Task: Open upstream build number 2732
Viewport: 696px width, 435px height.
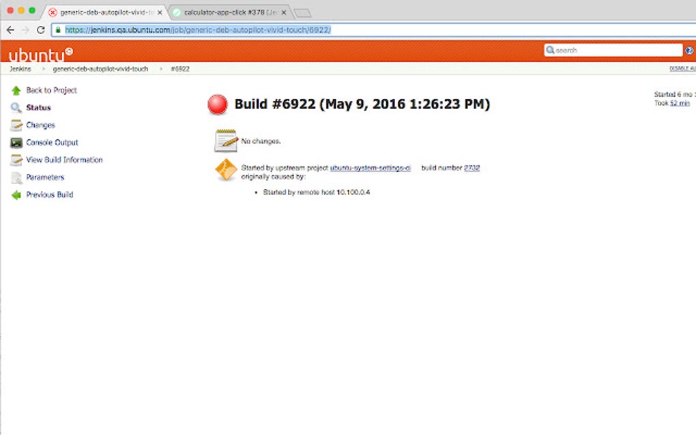Action: coord(472,168)
